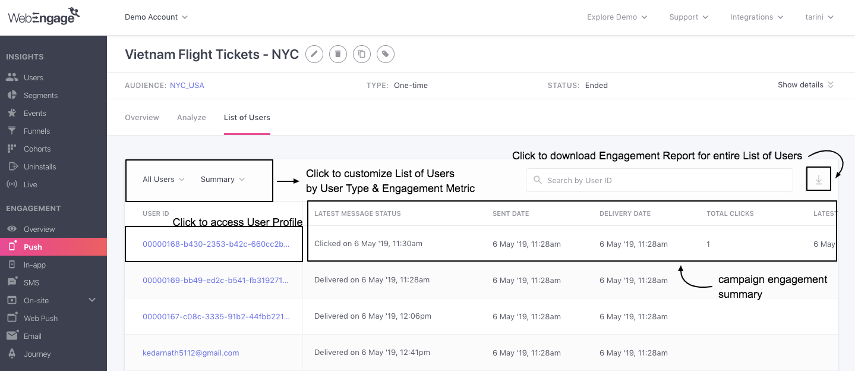This screenshot has width=855, height=371.
Task: Click the Push icon in sidebar
Action: pos(12,247)
